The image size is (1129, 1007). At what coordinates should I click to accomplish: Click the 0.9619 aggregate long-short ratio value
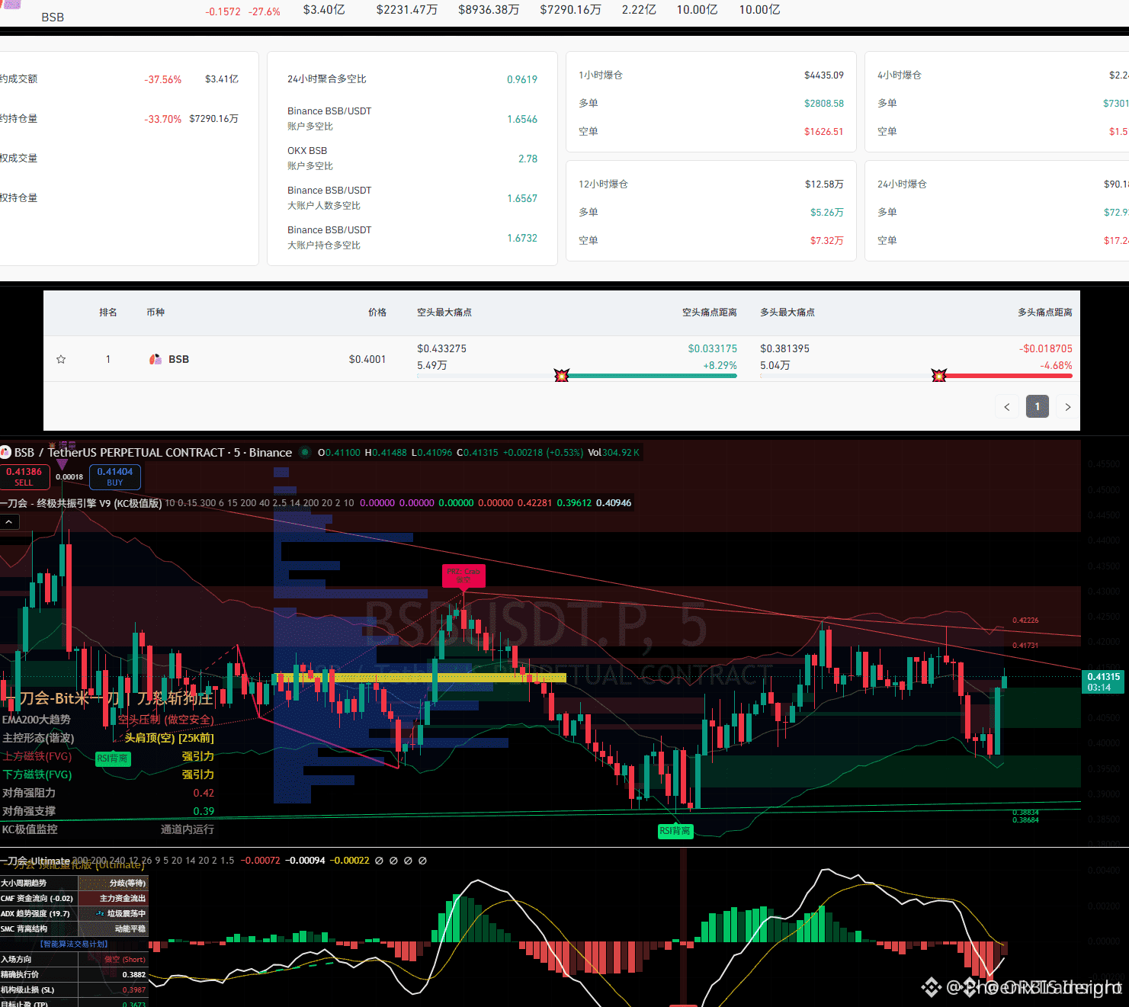(x=522, y=79)
